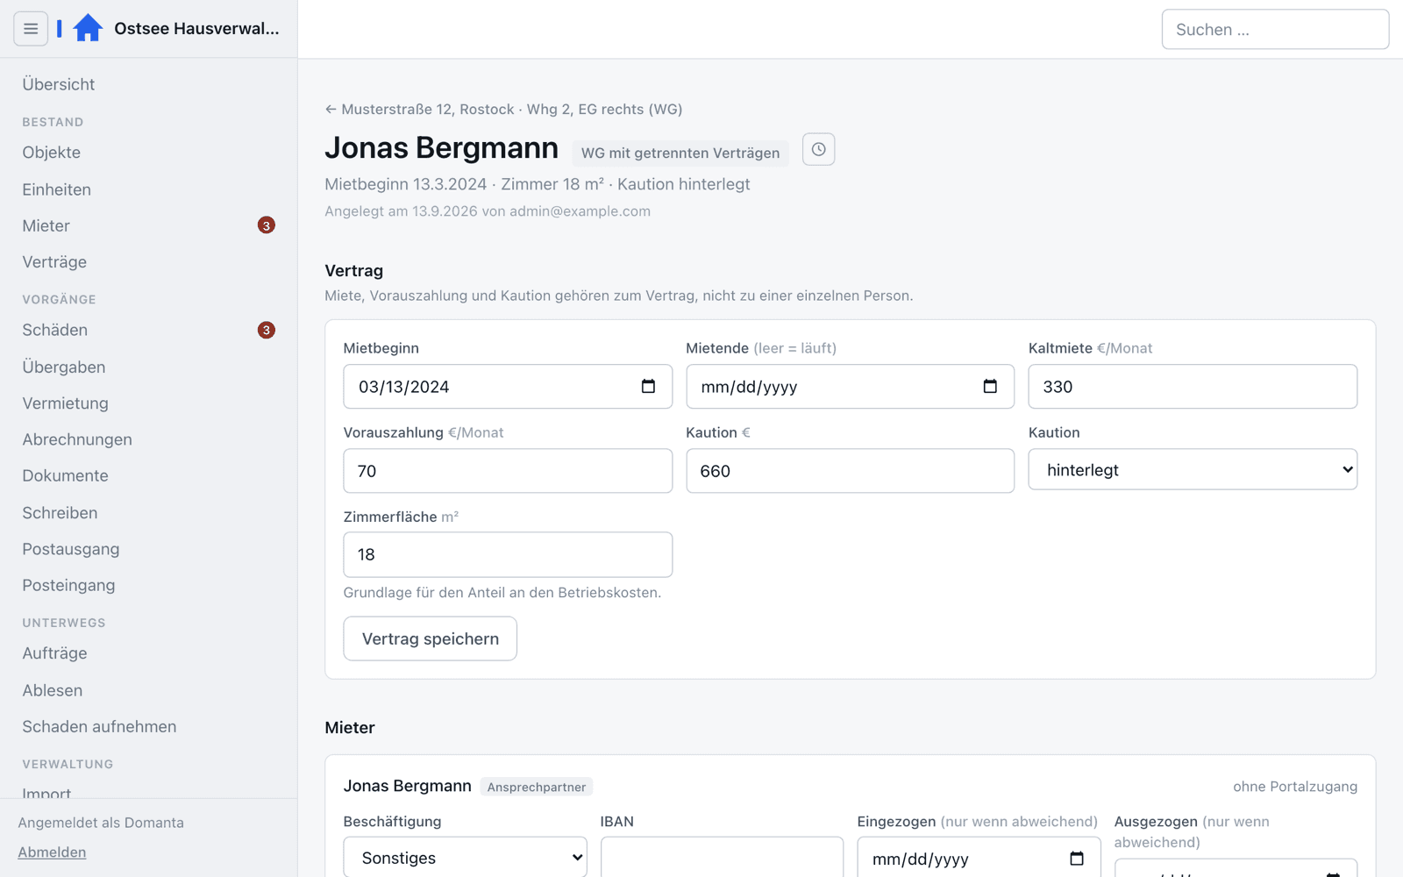
Task: Go to Aufträge
Action: (x=54, y=653)
